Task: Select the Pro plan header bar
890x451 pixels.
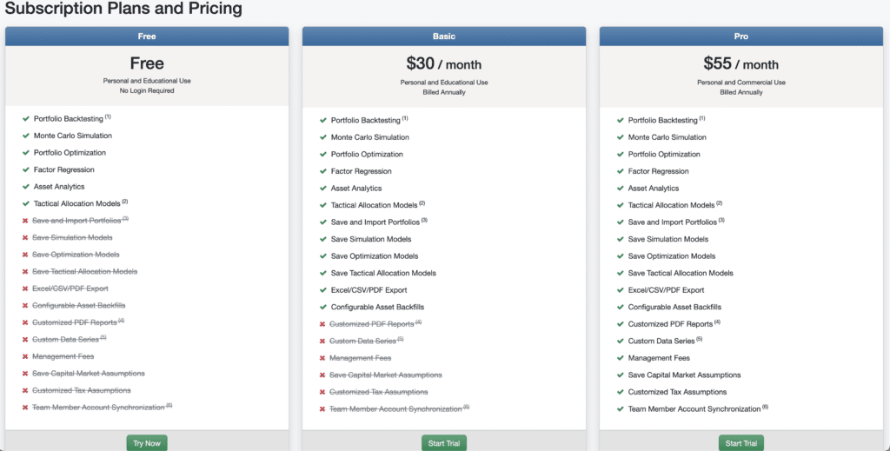Action: pyautogui.click(x=741, y=36)
